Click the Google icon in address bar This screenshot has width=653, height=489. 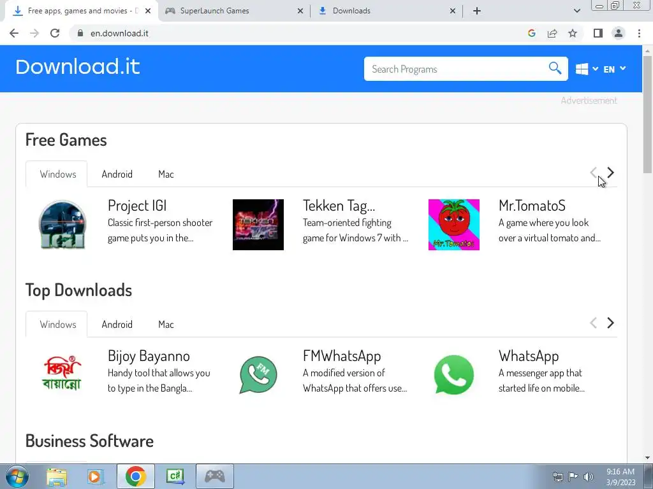pyautogui.click(x=531, y=33)
